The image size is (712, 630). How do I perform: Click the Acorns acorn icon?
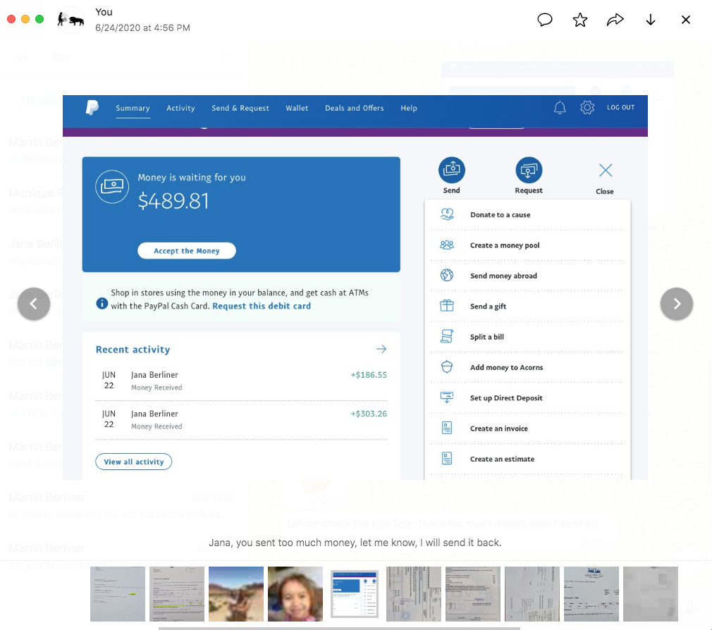click(447, 366)
